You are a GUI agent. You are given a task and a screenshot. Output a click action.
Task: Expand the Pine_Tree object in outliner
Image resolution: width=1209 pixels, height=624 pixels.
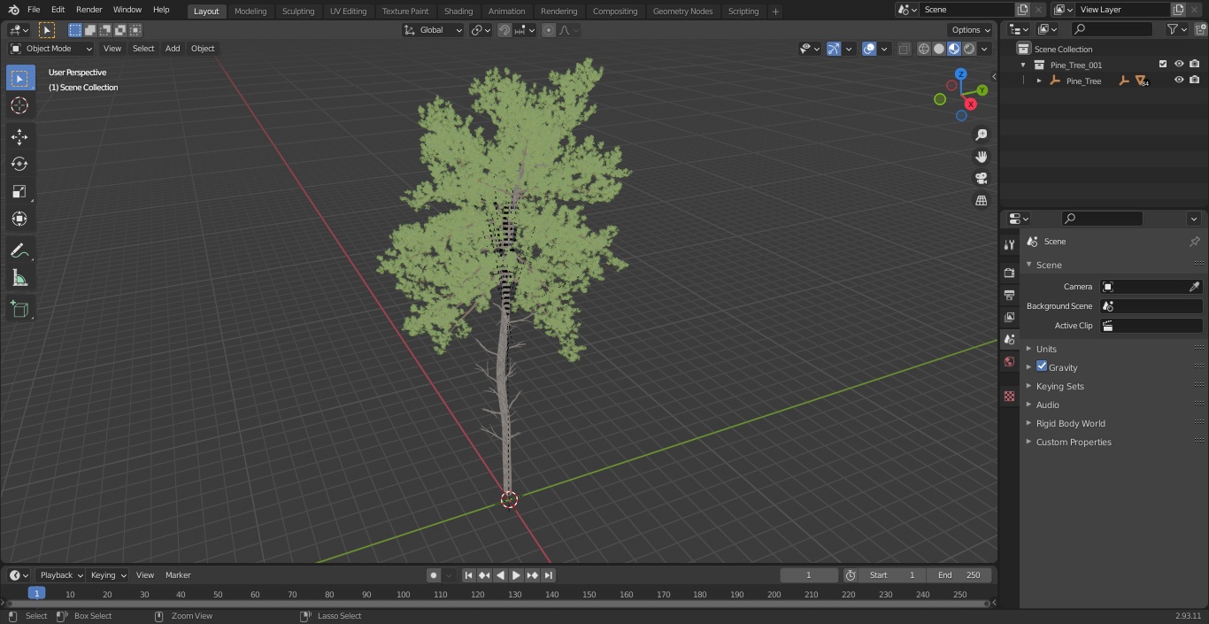tap(1039, 81)
